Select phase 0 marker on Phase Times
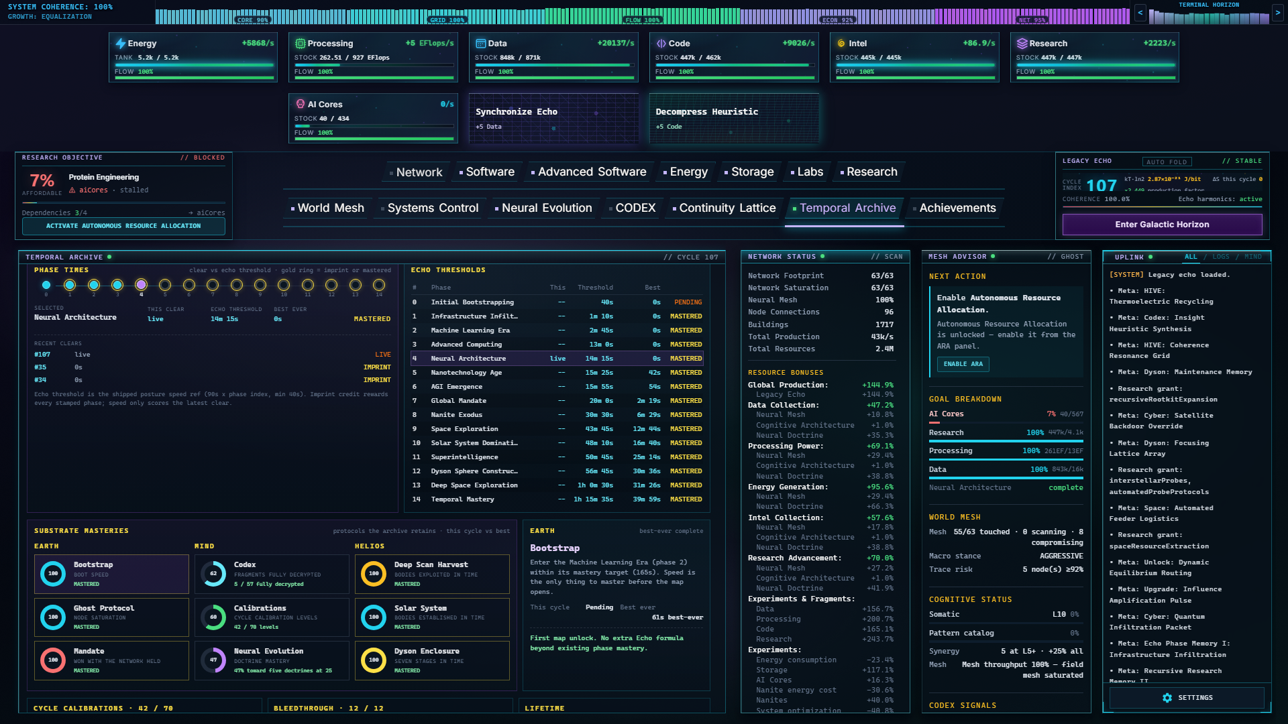Screen dimensions: 1288x724 (46, 286)
